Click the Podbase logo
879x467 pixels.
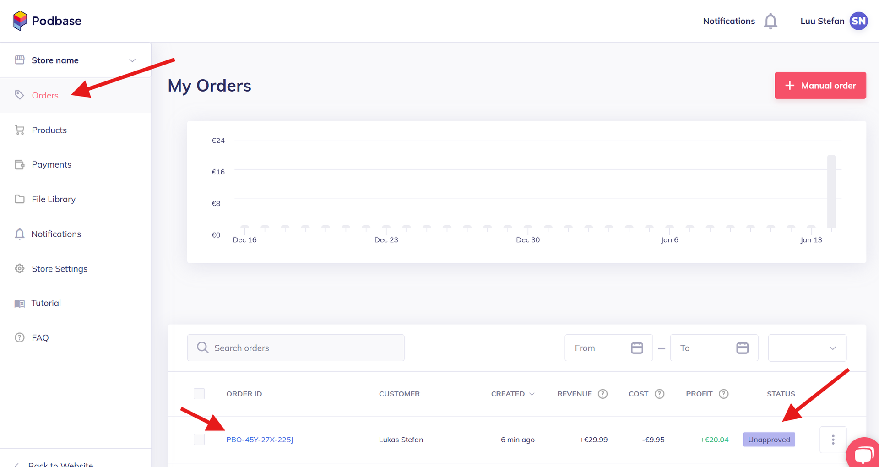coord(47,21)
